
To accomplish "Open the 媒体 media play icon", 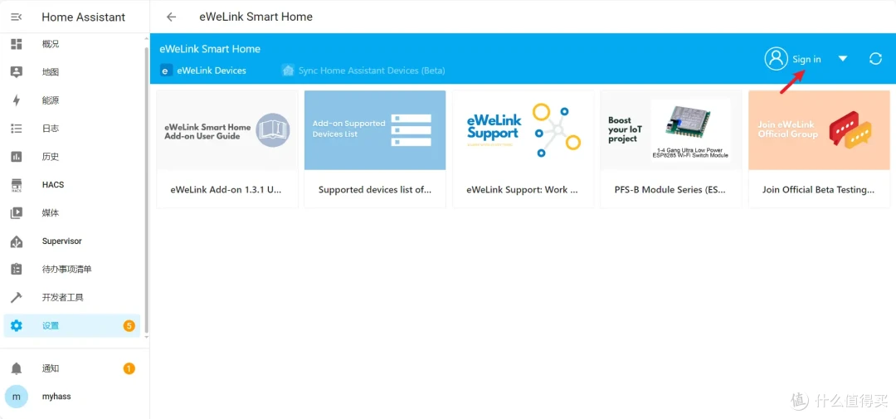I will 17,212.
